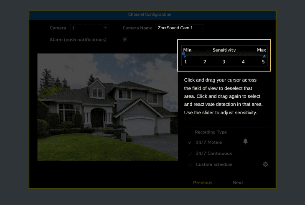Screen dimensions: 305x205
Task: Click the bell icon beside 24/7 Motion
Action: 246,141
